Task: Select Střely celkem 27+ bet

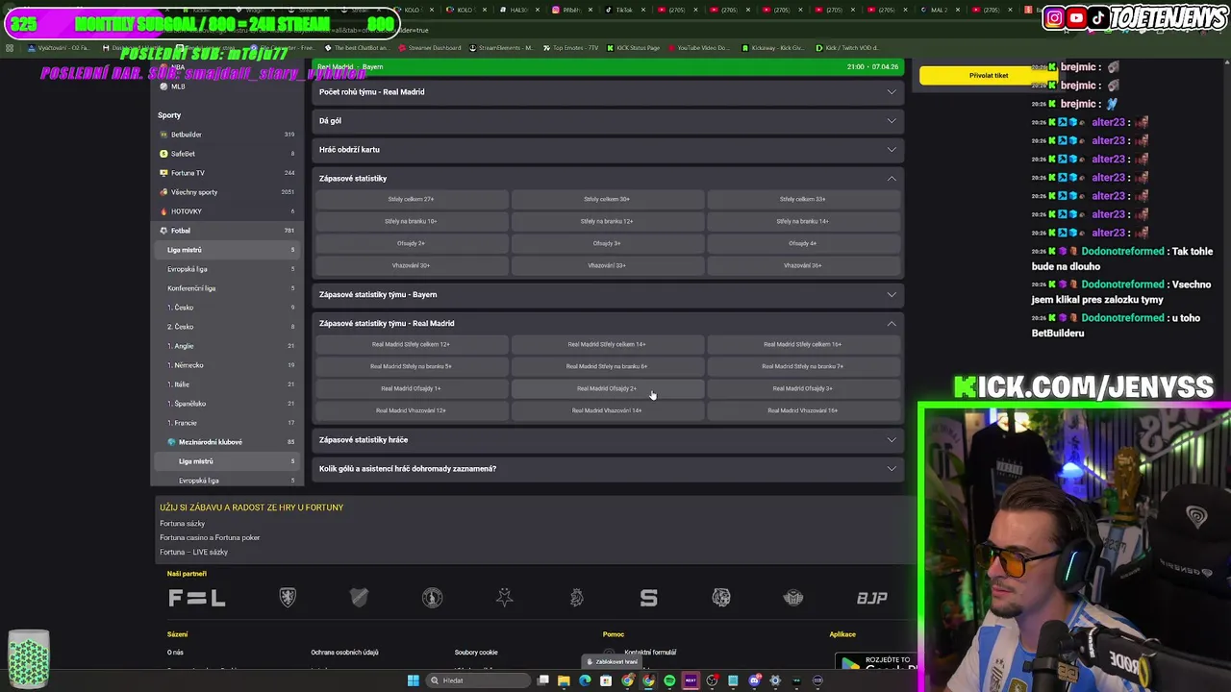Action: [x=411, y=199]
